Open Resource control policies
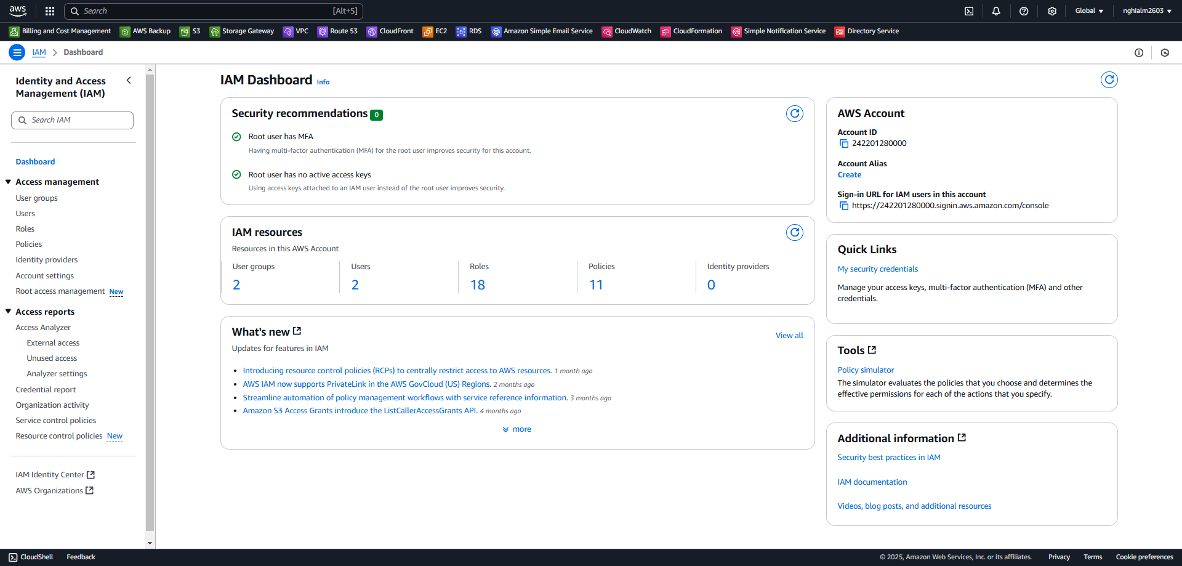This screenshot has width=1182, height=566. click(x=59, y=436)
